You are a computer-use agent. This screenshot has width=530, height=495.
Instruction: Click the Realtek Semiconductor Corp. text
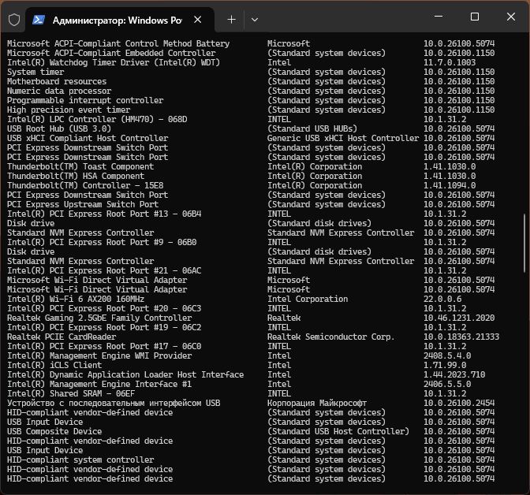[330, 337]
